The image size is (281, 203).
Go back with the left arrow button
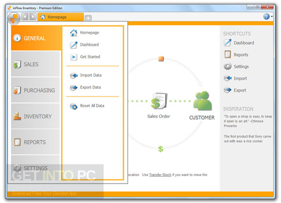pyautogui.click(x=25, y=17)
